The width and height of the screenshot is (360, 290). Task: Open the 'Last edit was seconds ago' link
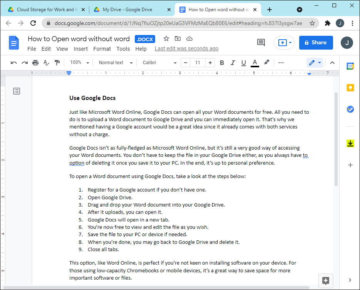(x=187, y=48)
